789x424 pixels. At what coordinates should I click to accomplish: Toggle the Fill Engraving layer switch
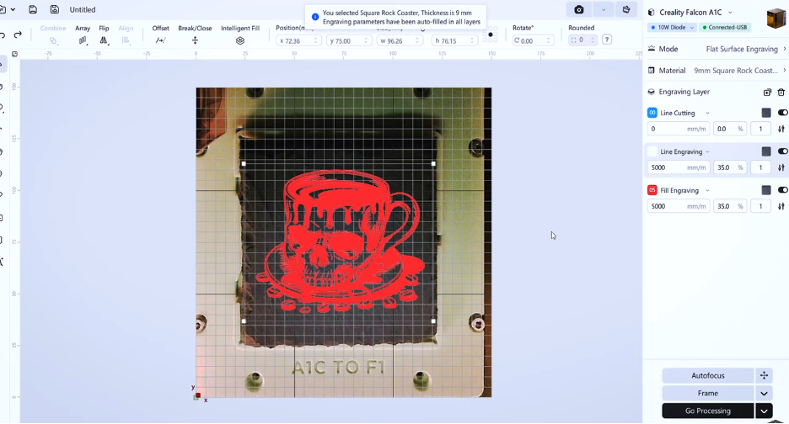click(x=782, y=190)
